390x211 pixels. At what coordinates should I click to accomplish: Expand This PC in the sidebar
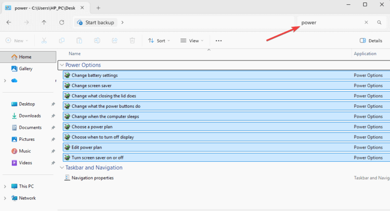5,186
